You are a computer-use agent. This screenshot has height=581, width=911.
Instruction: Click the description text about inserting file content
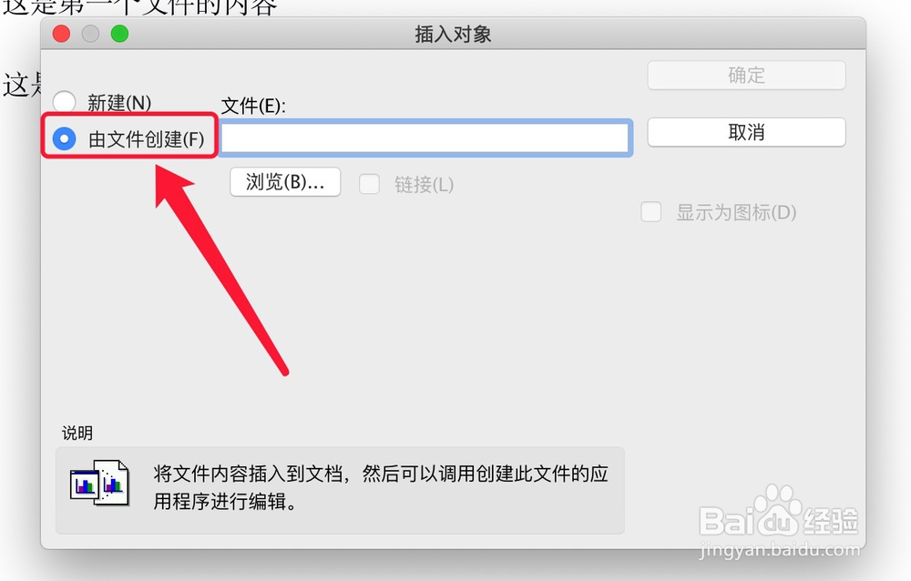(x=381, y=487)
